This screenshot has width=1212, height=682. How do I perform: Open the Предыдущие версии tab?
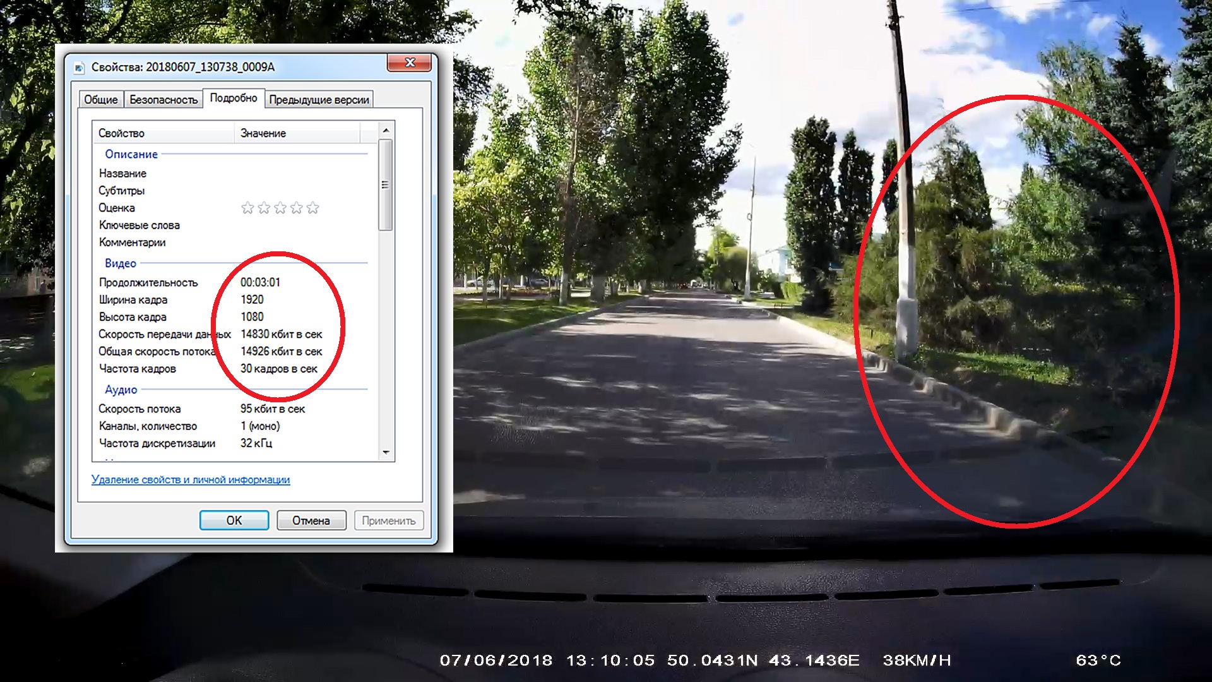tap(319, 100)
